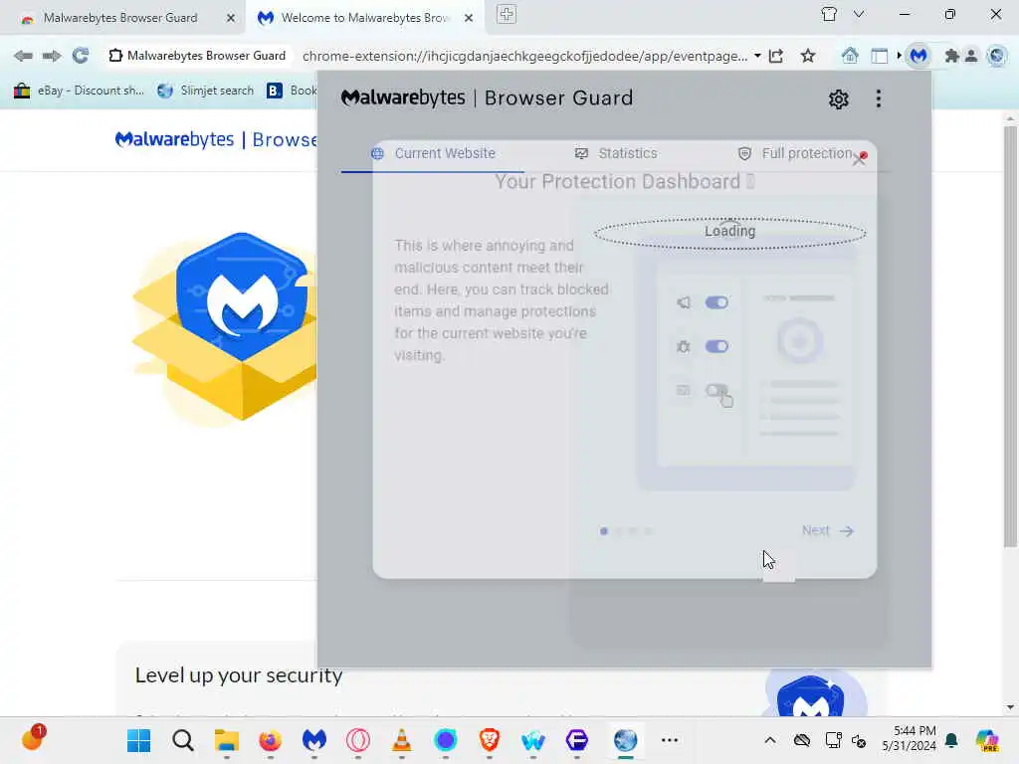Viewport: 1019px width, 764px height.
Task: Open the Windows Start menu
Action: pyautogui.click(x=138, y=740)
